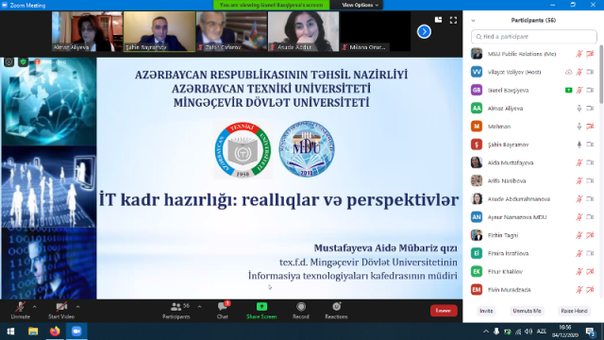The width and height of the screenshot is (604, 340).
Task: Expand audio options arrow beside Unmute
Action: (35, 307)
